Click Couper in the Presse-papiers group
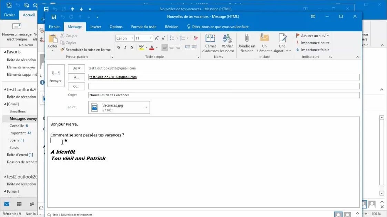The image size is (387, 217). coord(69,36)
